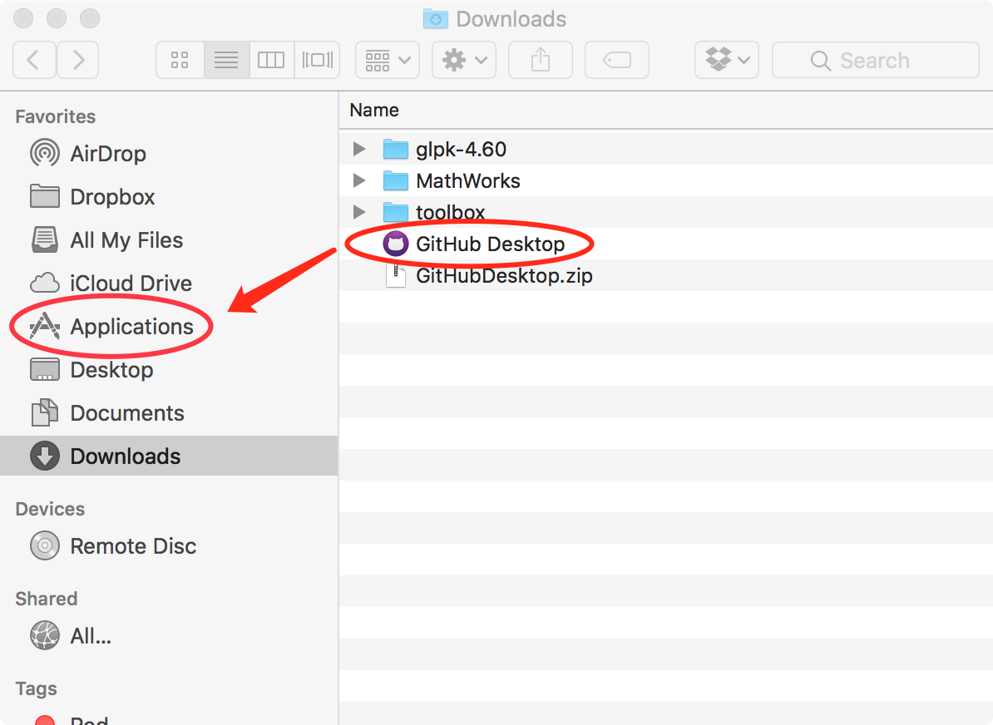Click in the Search field
Viewport: 993px width, 725px height.
click(875, 60)
